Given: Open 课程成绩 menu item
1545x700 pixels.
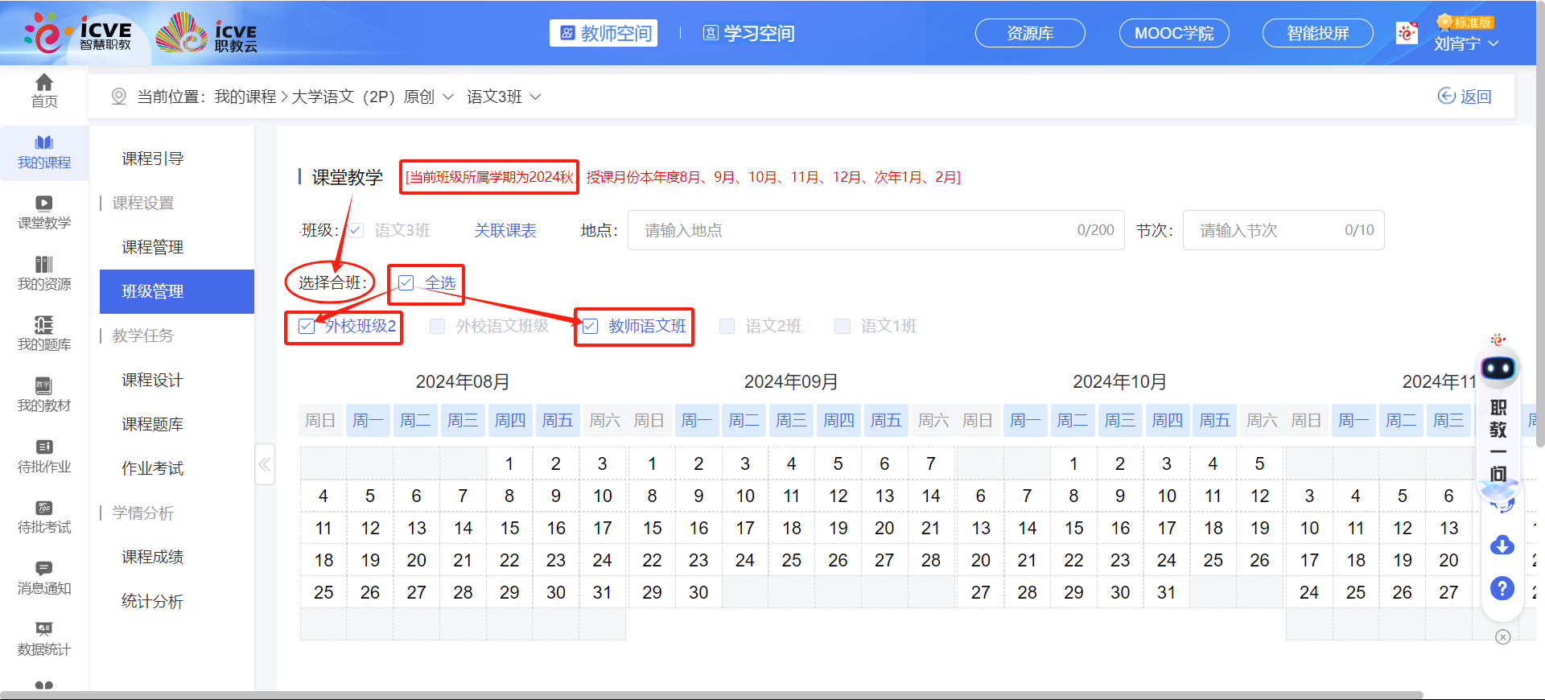Looking at the screenshot, I should click(153, 557).
